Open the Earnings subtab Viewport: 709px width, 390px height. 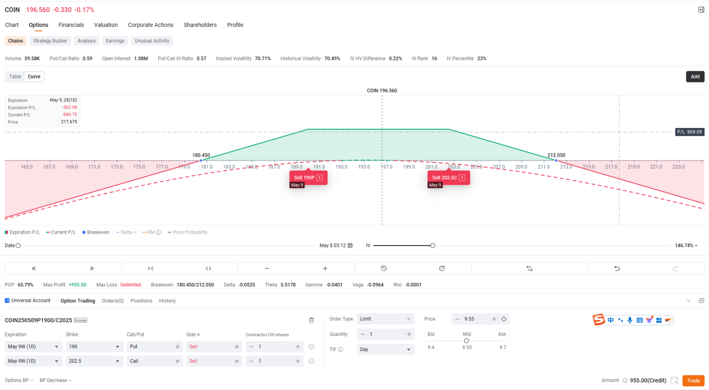(x=115, y=41)
